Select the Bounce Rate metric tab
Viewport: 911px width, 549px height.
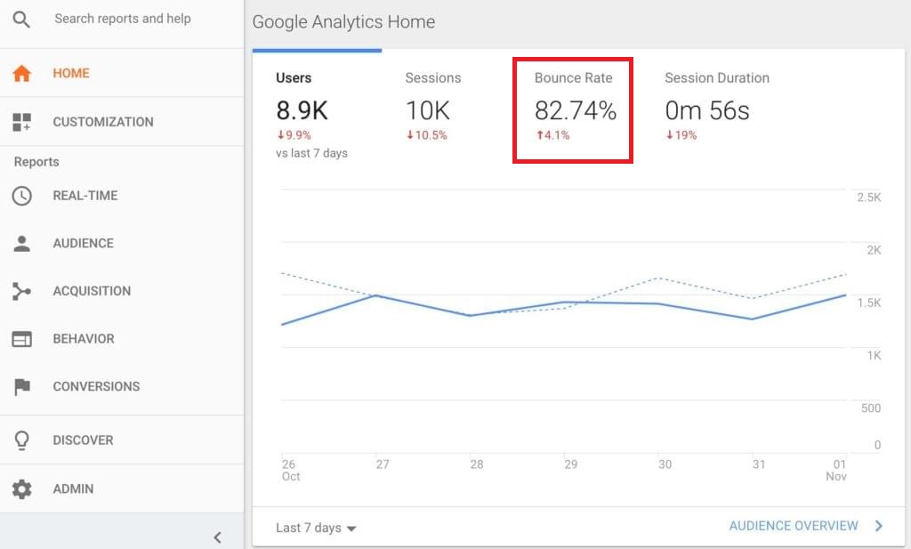(x=574, y=109)
